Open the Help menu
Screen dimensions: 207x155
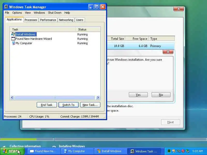(x=67, y=13)
